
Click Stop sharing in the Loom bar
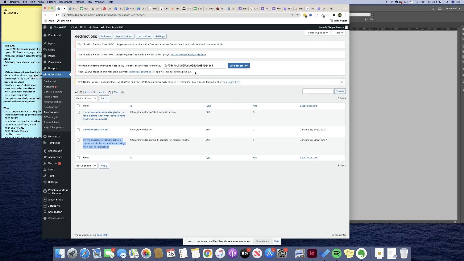263,241
